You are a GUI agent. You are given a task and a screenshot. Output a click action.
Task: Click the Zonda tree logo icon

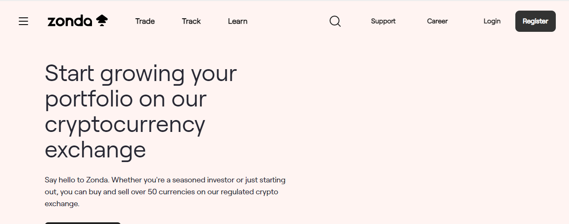pos(102,20)
